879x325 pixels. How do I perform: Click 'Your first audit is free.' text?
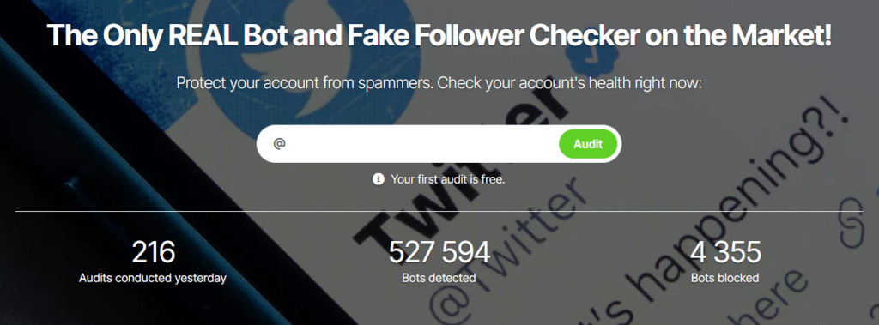point(448,179)
